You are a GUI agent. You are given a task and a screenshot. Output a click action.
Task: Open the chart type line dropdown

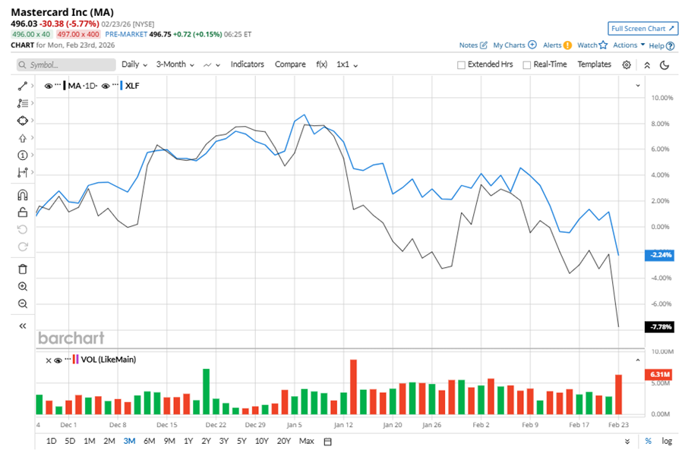pyautogui.click(x=211, y=64)
